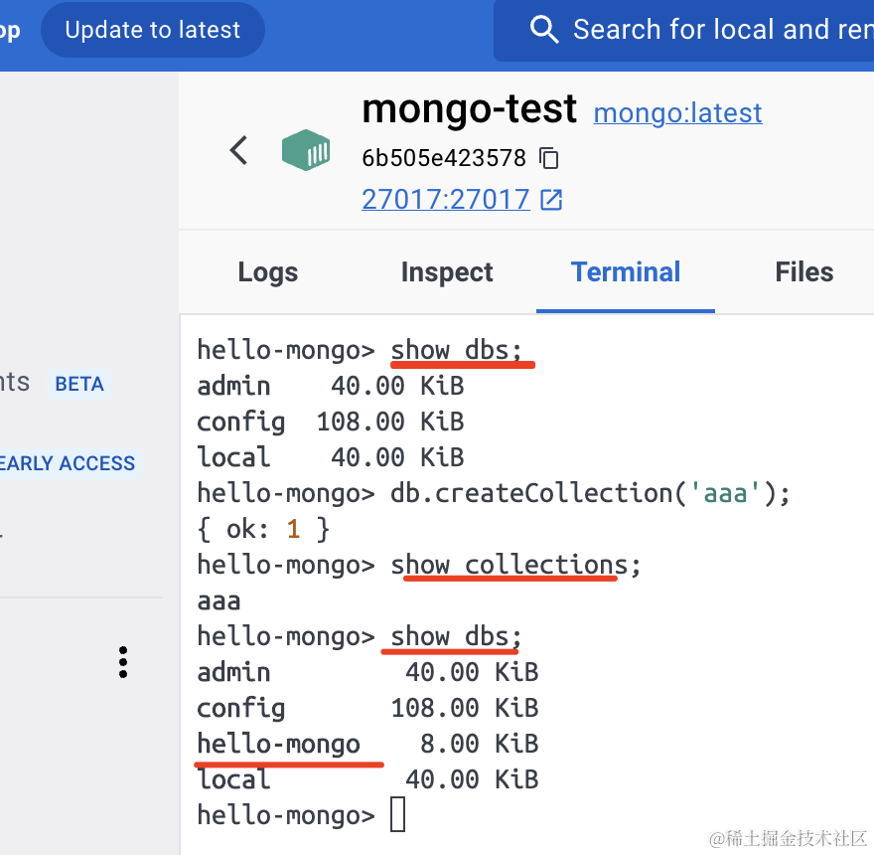Click the Update to latest button
Viewport: 874px width, 855px height.
(x=152, y=30)
